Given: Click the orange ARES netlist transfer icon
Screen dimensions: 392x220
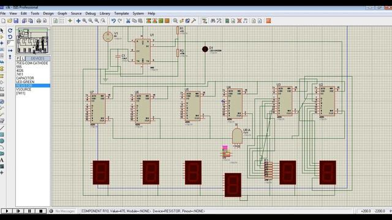Looking at the screenshot, I should [268, 21].
